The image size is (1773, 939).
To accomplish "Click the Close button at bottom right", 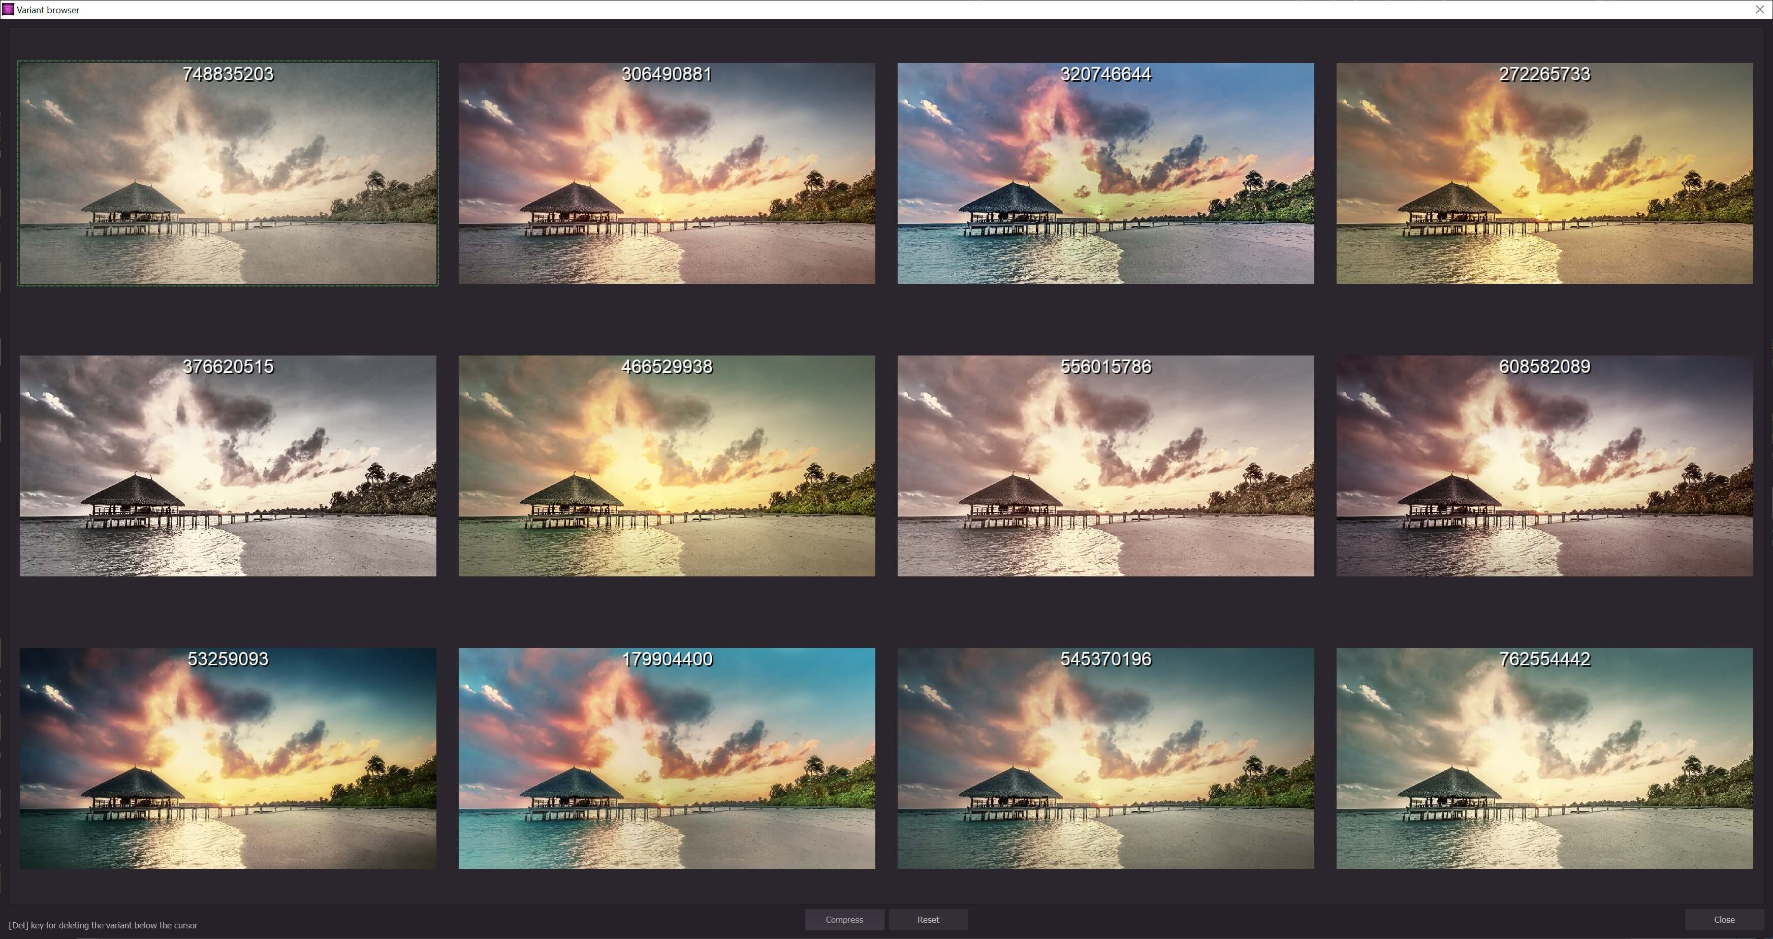I will coord(1723,920).
